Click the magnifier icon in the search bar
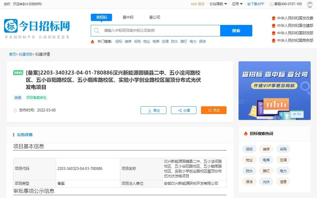Screen dimensions: 317x198 click(97, 31)
